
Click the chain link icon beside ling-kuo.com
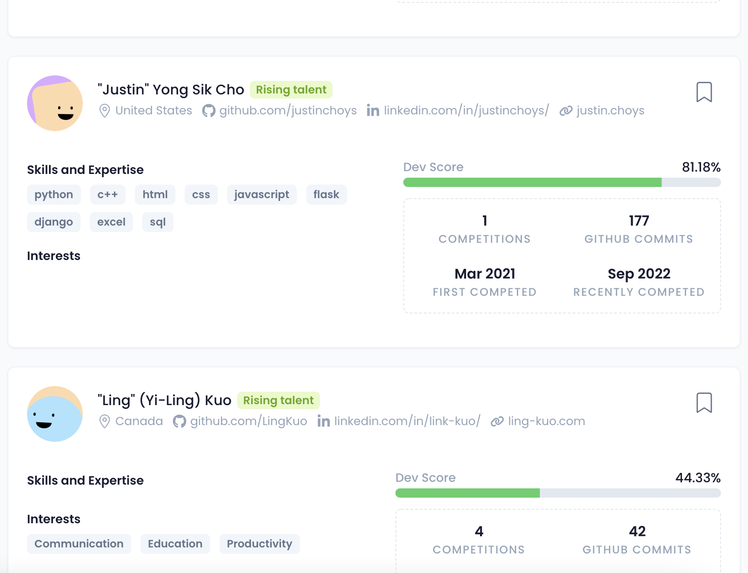click(x=497, y=421)
